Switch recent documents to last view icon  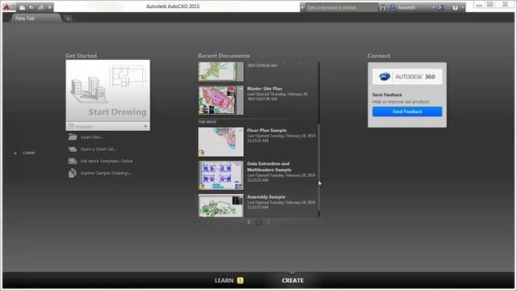pyautogui.click(x=268, y=222)
